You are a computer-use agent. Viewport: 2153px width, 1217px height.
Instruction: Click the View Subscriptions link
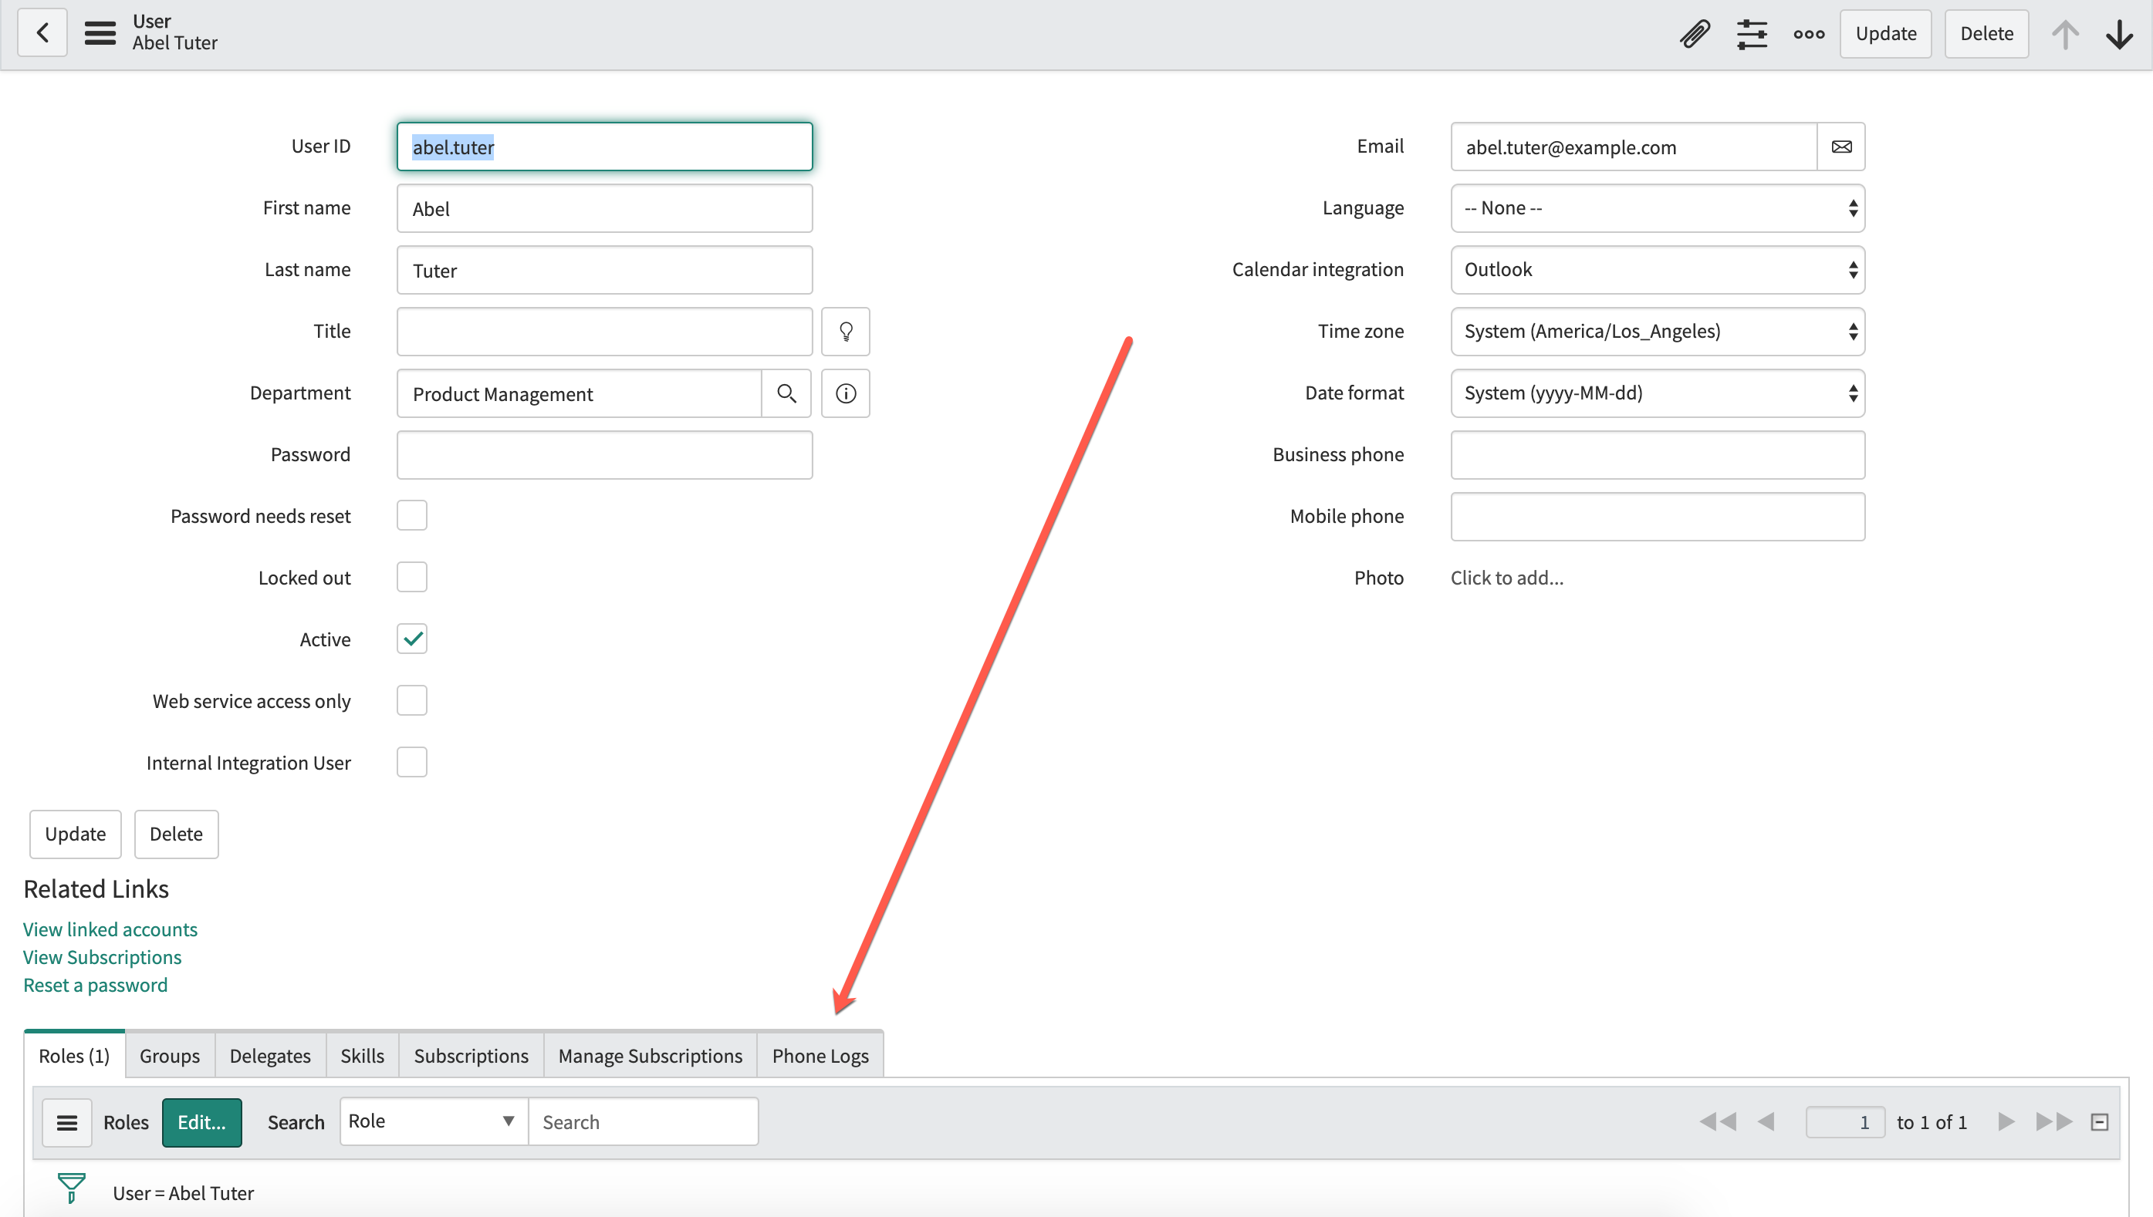[100, 957]
